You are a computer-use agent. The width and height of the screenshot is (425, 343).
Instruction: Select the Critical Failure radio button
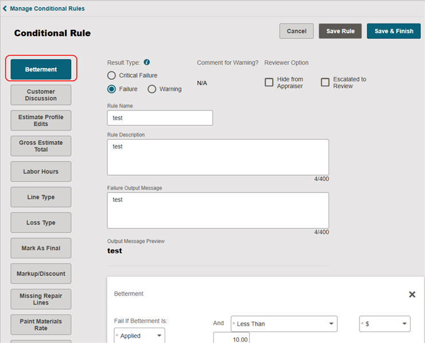pyautogui.click(x=111, y=75)
